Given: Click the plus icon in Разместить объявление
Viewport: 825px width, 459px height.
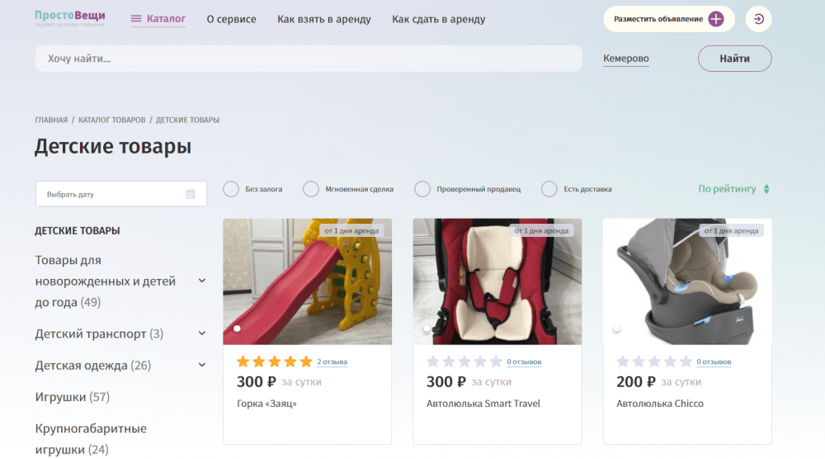Looking at the screenshot, I should [715, 19].
